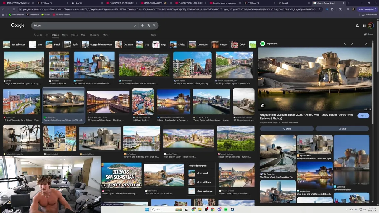Open the Windows Start menu
379x213 pixels.
tap(147, 209)
